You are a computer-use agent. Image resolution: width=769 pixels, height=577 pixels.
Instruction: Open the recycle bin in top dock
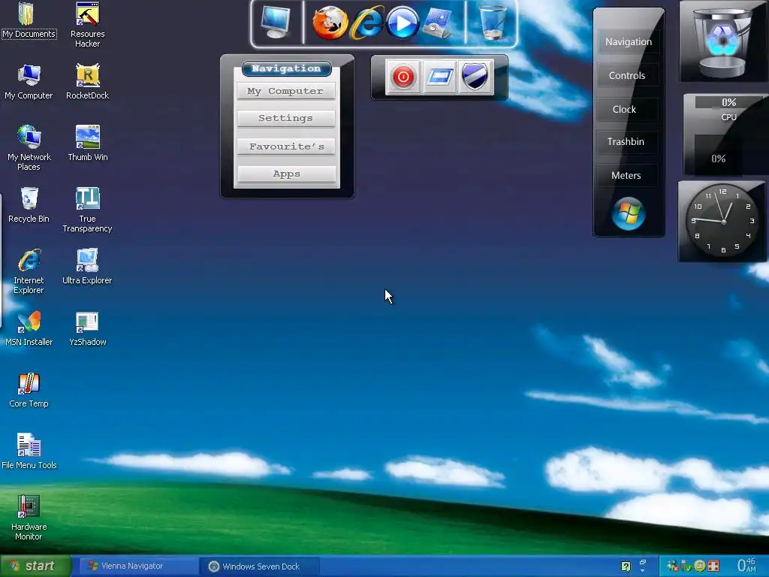pyautogui.click(x=493, y=22)
